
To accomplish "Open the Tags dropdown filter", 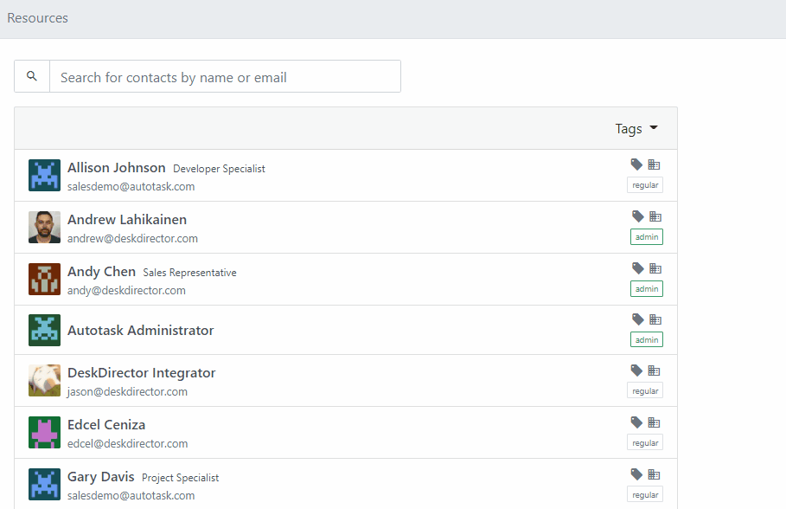I will pyautogui.click(x=636, y=128).
